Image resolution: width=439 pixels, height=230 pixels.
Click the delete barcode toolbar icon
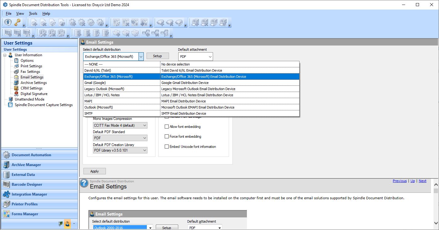click(17, 33)
